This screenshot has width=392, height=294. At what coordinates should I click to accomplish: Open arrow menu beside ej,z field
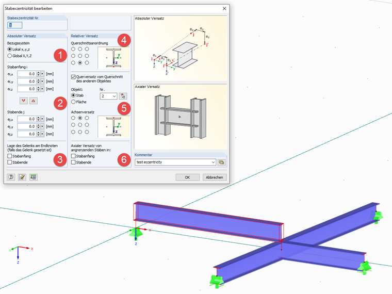click(42, 134)
